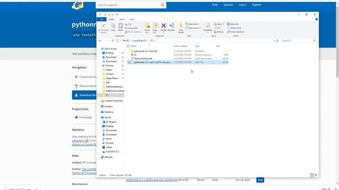Open the Open button dropdown in ribbon
The width and height of the screenshot is (339, 190).
pyautogui.click(x=219, y=24)
